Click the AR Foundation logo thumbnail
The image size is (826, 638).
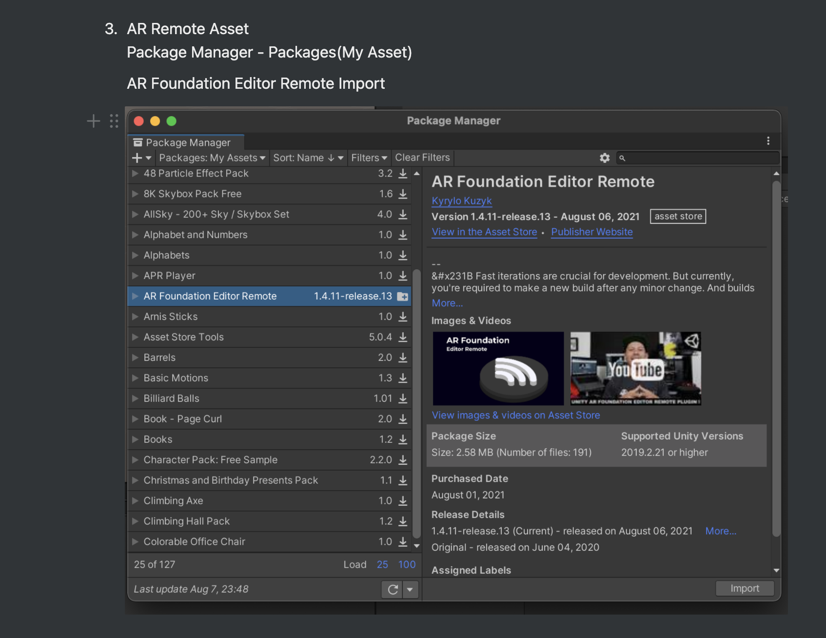point(498,369)
